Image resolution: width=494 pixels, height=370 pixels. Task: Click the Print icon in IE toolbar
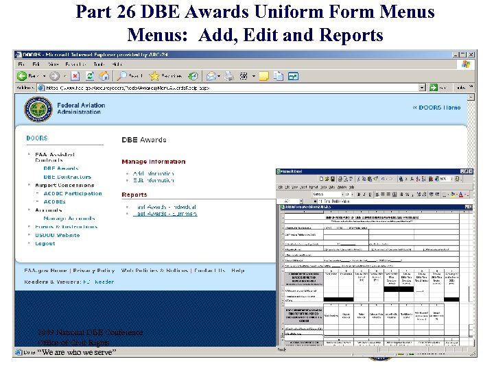point(229,76)
